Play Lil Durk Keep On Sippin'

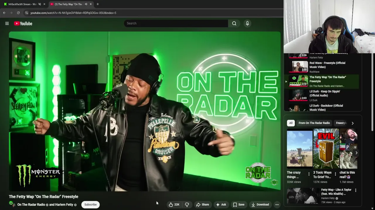(298, 95)
